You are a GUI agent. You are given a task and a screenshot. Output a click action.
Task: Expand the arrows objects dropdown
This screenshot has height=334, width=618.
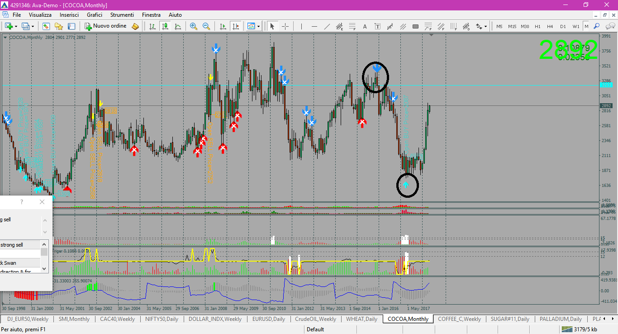point(485,26)
